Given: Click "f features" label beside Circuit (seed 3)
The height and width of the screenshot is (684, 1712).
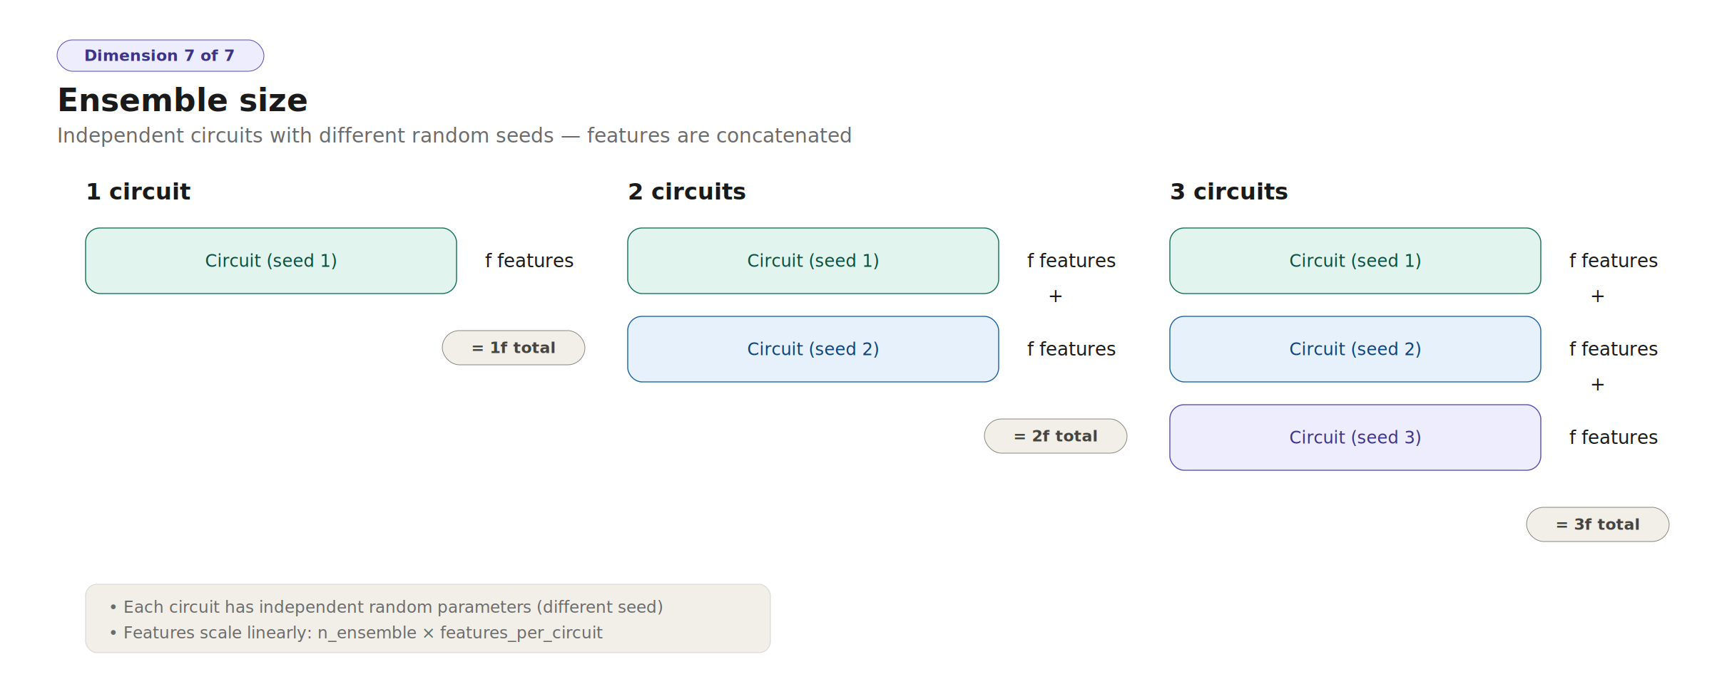Looking at the screenshot, I should point(1613,437).
